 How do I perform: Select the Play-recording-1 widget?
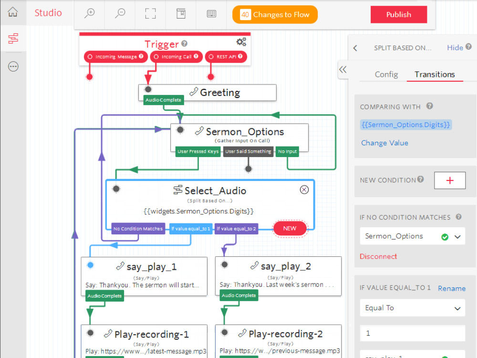tap(144, 341)
